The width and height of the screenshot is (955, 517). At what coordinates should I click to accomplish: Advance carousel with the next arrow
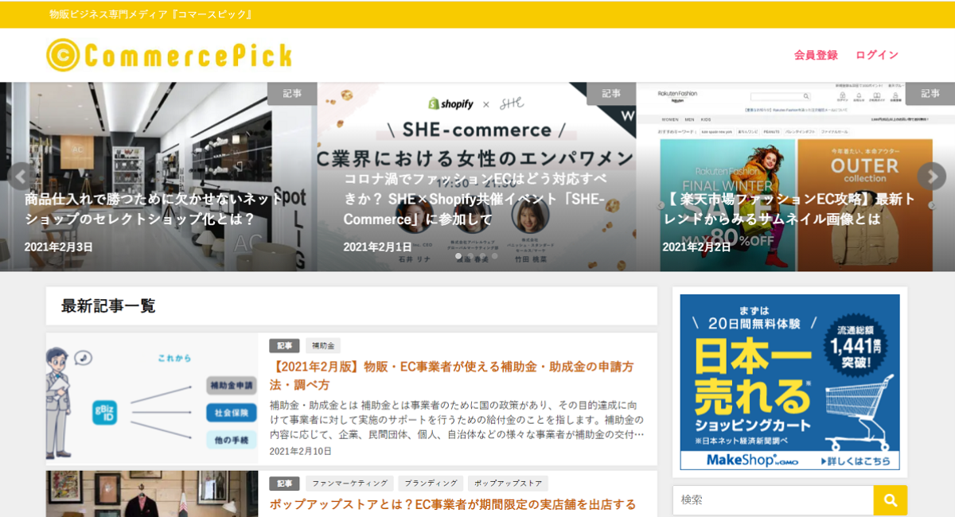(931, 177)
